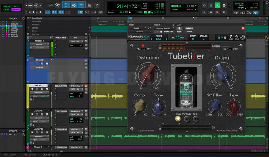The width and height of the screenshot is (269, 157).
Task: Click the Distortion knob
Action: [148, 75]
